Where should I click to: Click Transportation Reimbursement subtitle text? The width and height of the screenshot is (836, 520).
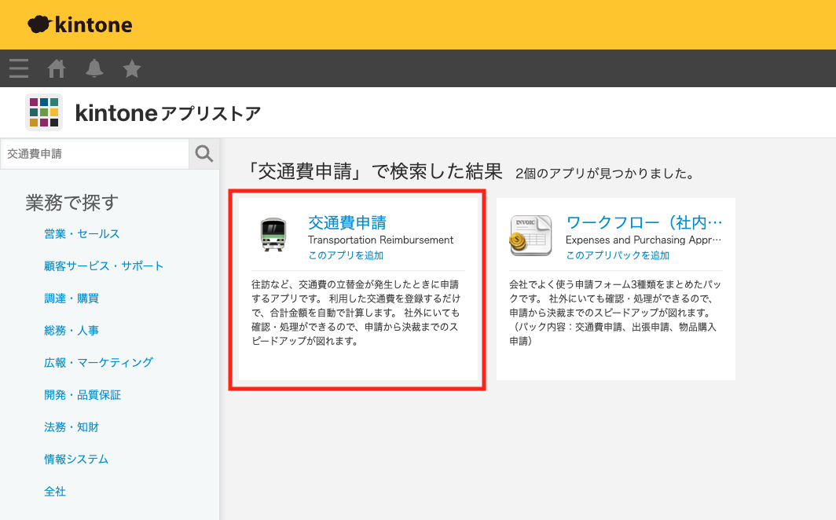coord(380,240)
